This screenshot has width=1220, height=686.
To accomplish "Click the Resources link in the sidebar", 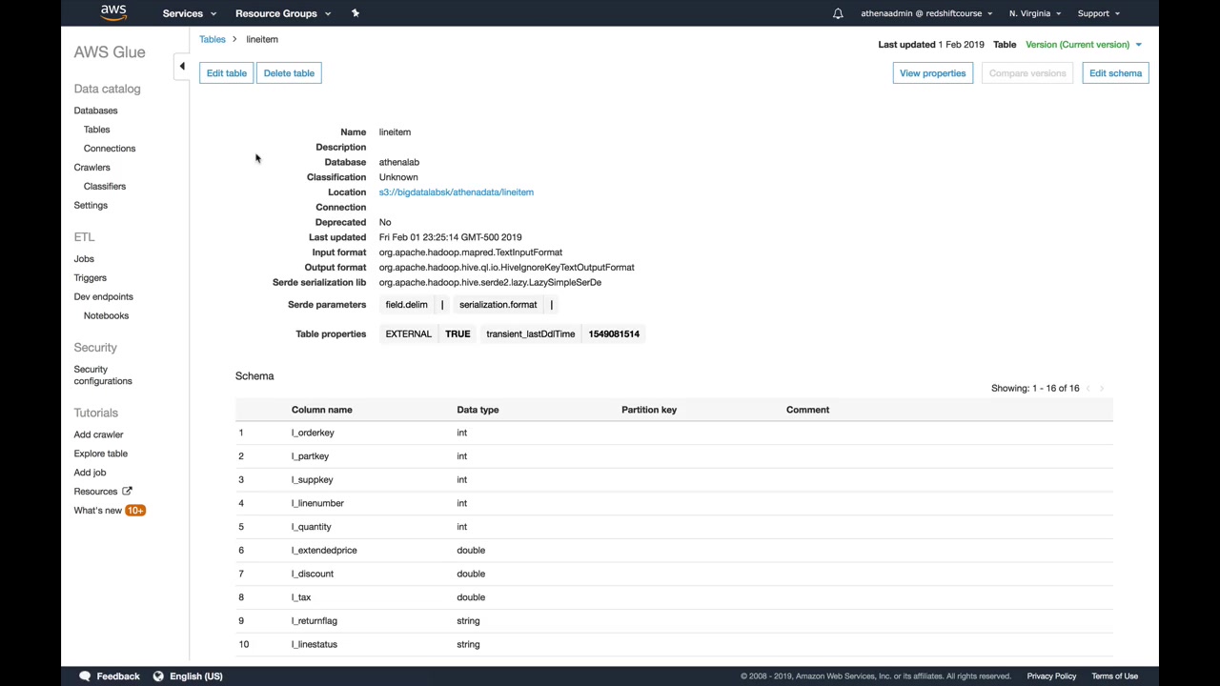I will [95, 492].
